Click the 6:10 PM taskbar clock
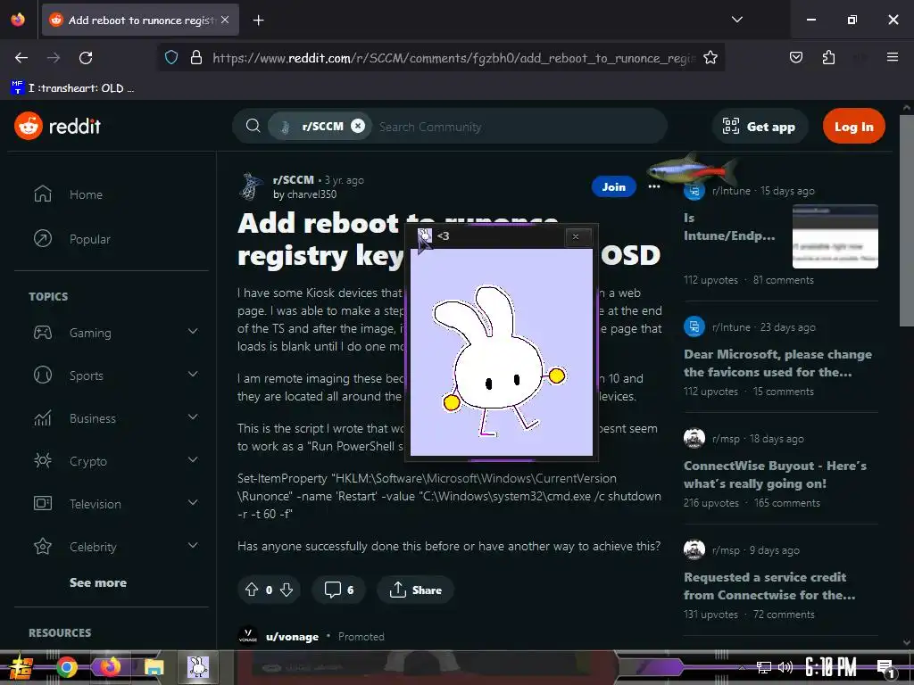This screenshot has width=914, height=685. click(830, 667)
